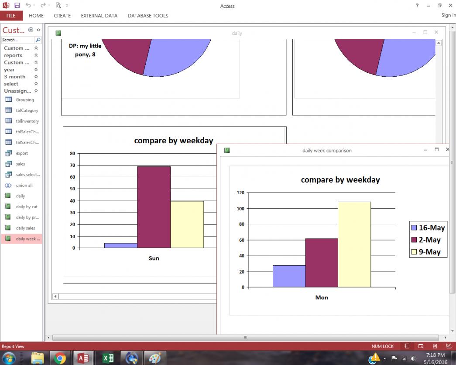This screenshot has height=365, width=456.
Task: Open File Explorer from taskbar
Action: click(x=38, y=358)
